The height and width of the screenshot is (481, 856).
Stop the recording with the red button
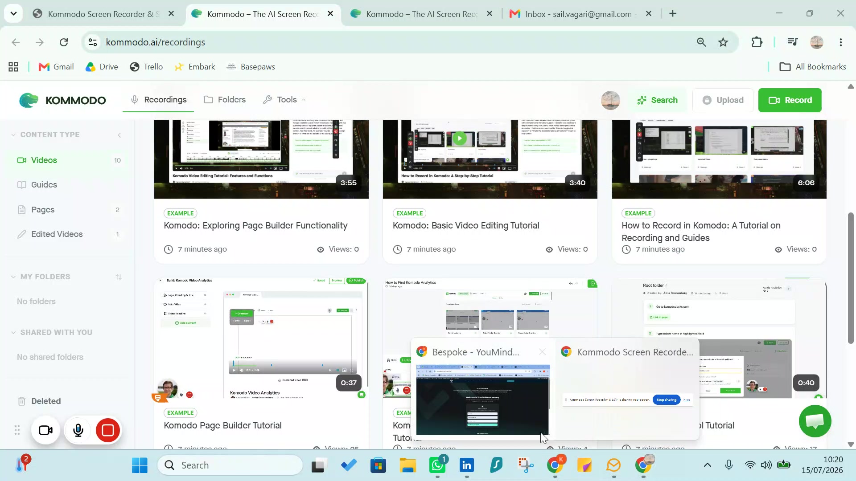[108, 430]
